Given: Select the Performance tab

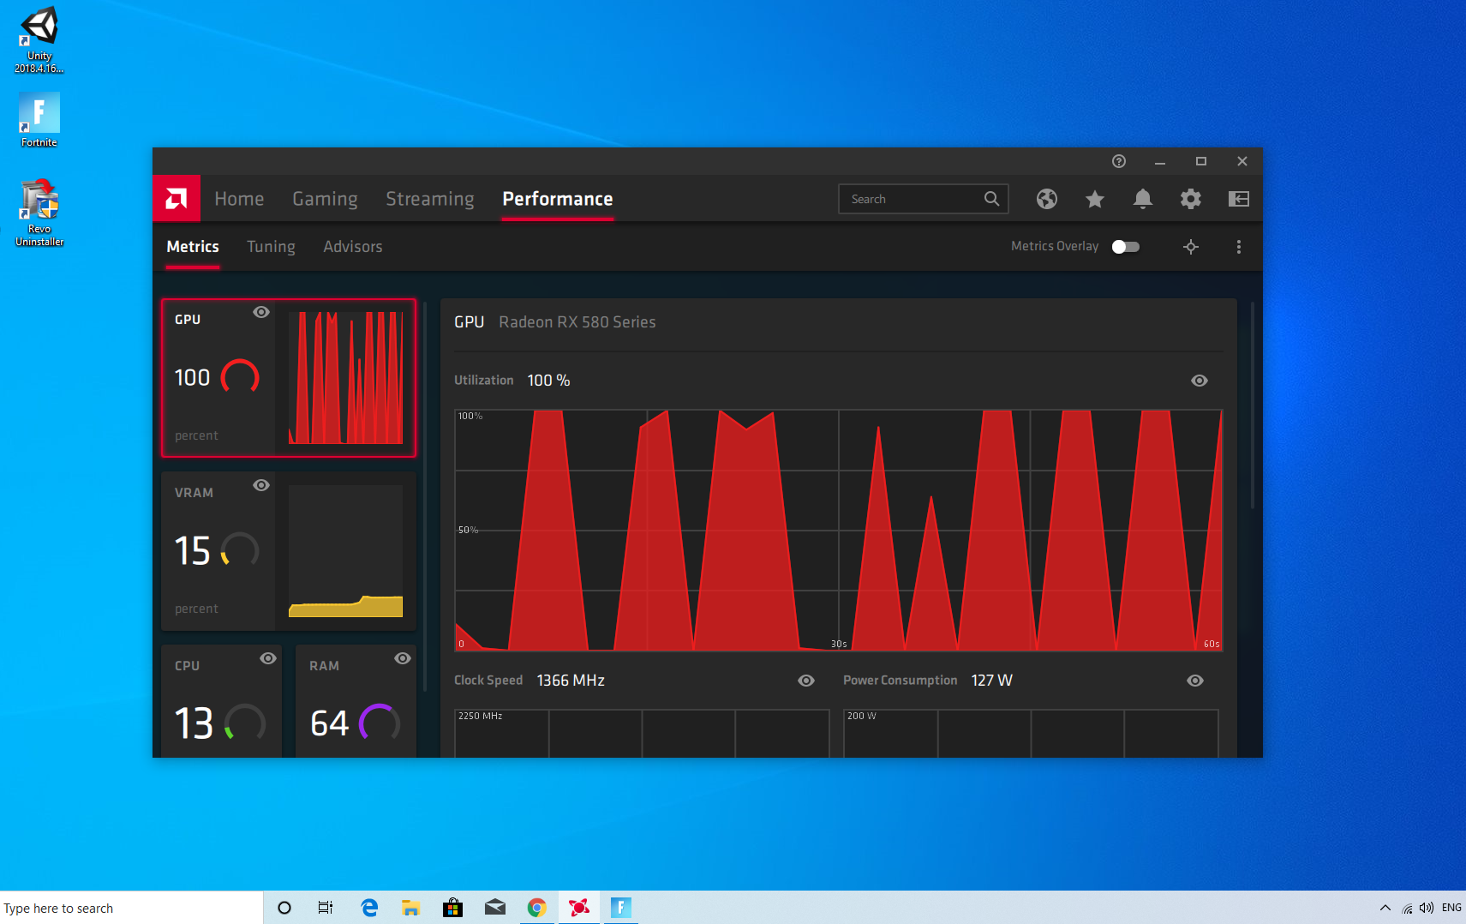Looking at the screenshot, I should click(x=558, y=199).
